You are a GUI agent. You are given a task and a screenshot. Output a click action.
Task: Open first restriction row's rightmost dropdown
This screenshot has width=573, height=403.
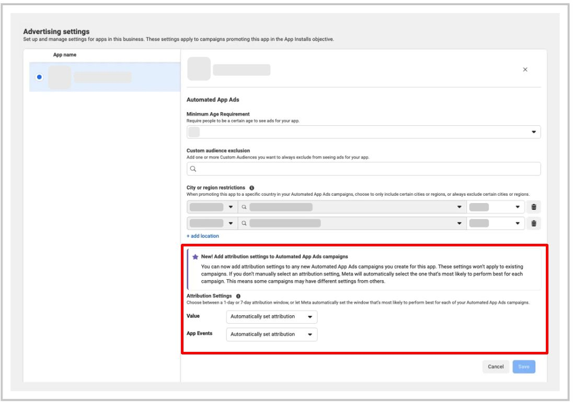click(x=495, y=207)
